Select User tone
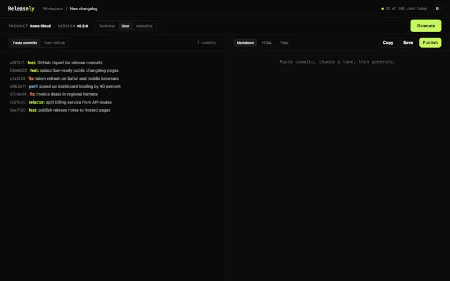 pyautogui.click(x=125, y=26)
